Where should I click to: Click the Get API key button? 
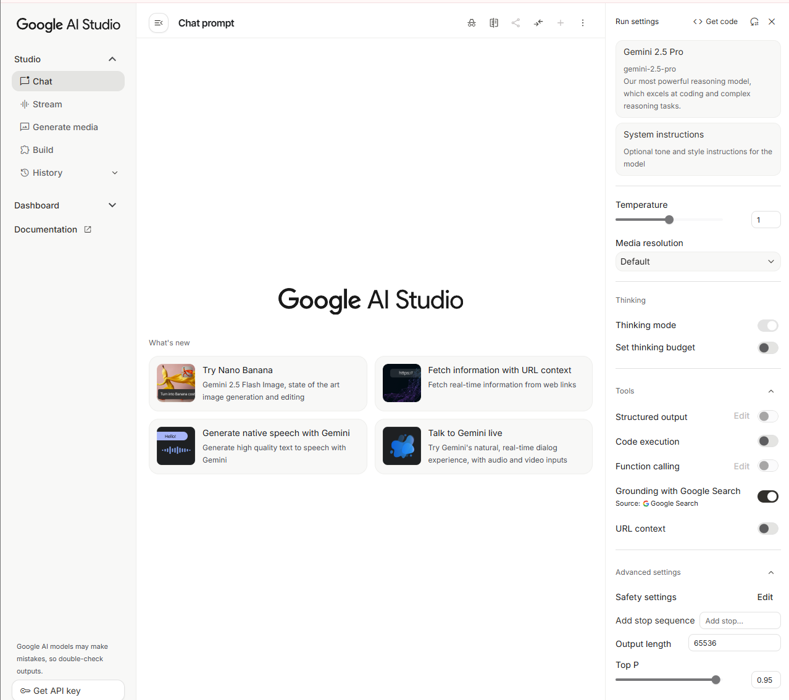click(68, 691)
